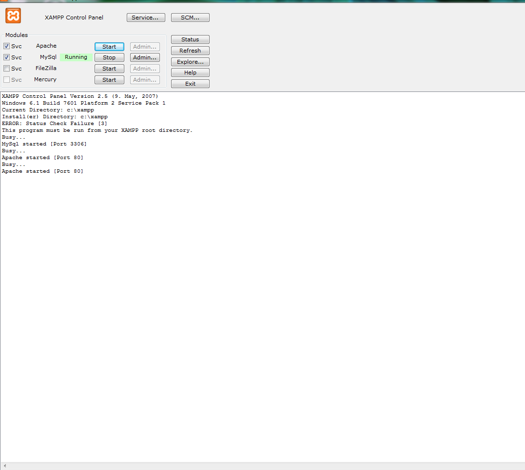Click the Apache module name
This screenshot has height=470, width=525.
[x=46, y=46]
